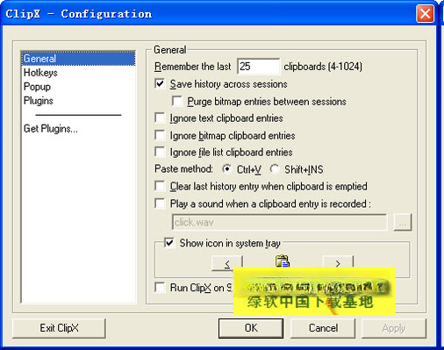444x350 pixels.
Task: Enable Run ClipX on Startup checkbox
Action: [x=160, y=288]
